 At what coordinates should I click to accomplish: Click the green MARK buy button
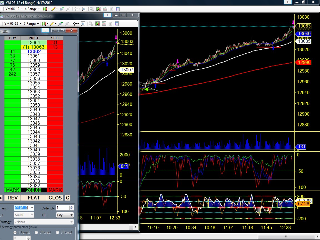point(12,190)
